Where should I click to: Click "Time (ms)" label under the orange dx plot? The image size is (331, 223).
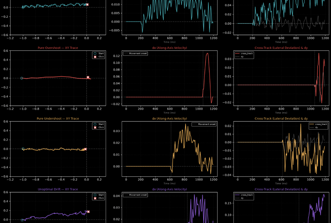click(170, 184)
